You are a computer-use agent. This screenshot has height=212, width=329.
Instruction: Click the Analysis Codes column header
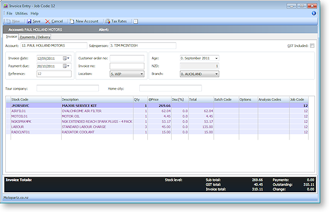click(274, 100)
